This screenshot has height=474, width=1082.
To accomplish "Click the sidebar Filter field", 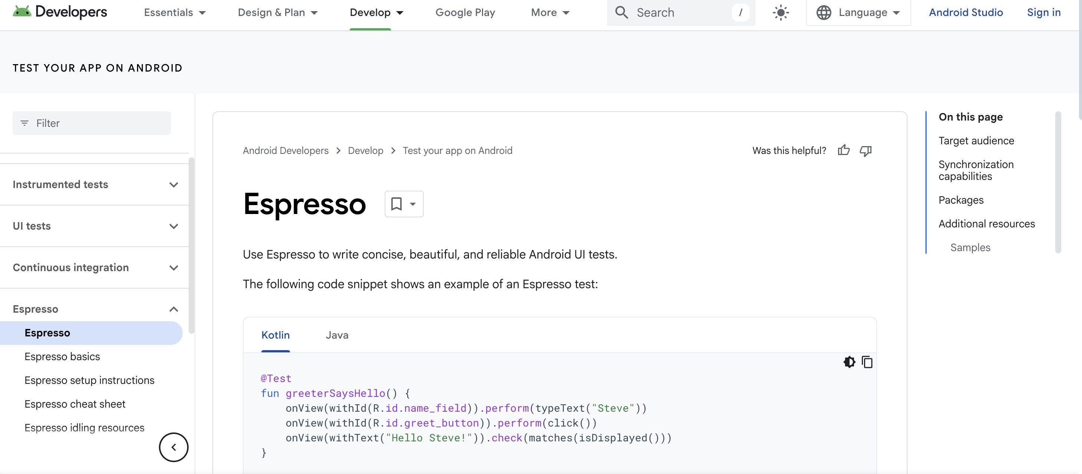I will (92, 123).
